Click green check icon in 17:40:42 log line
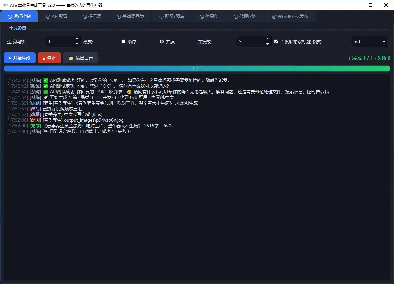394x284 pixels. pyautogui.click(x=45, y=86)
